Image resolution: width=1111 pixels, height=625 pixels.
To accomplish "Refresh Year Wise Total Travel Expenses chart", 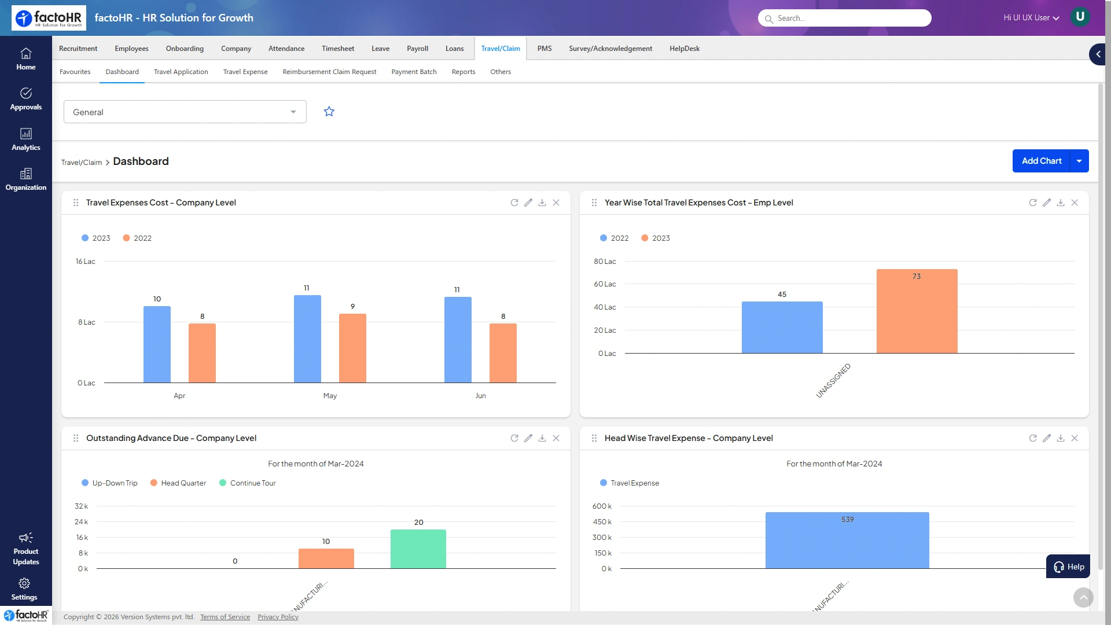I will pyautogui.click(x=1033, y=203).
